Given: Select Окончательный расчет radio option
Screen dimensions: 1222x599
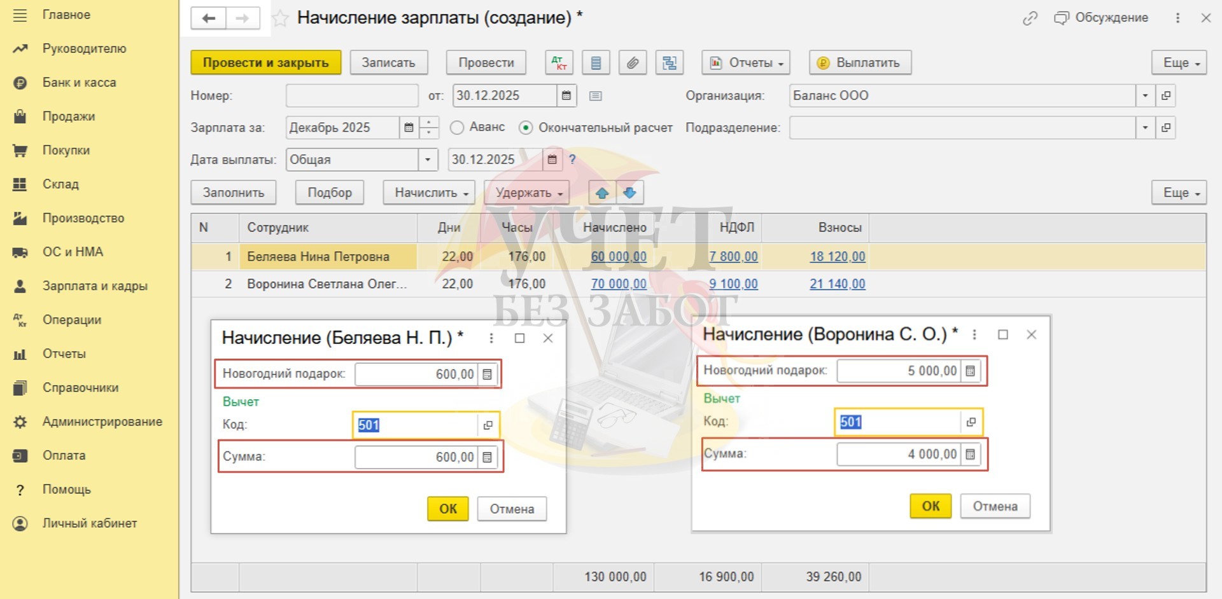Looking at the screenshot, I should [x=526, y=128].
